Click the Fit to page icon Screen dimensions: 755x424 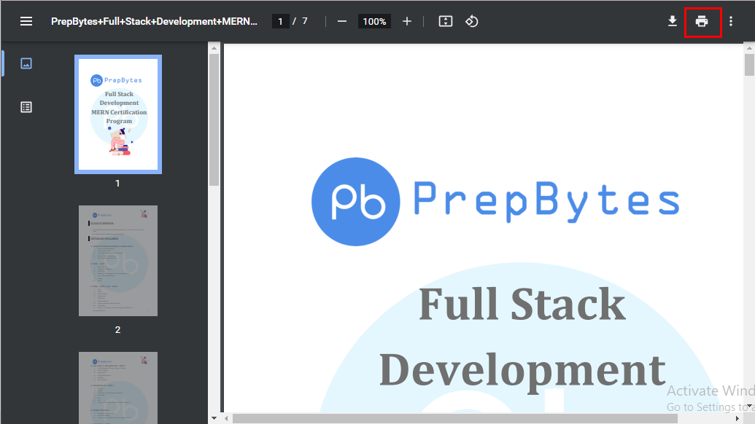446,21
